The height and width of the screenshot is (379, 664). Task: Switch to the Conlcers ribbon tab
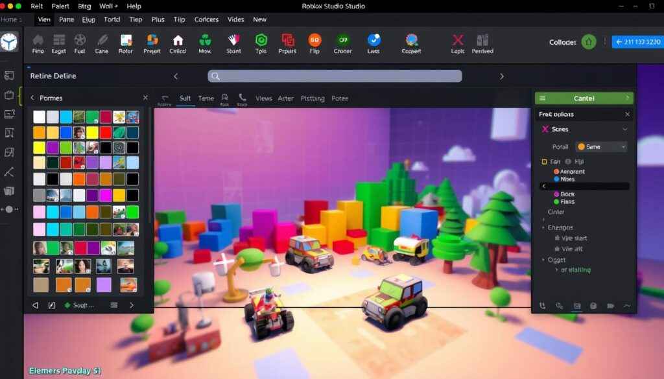point(206,19)
